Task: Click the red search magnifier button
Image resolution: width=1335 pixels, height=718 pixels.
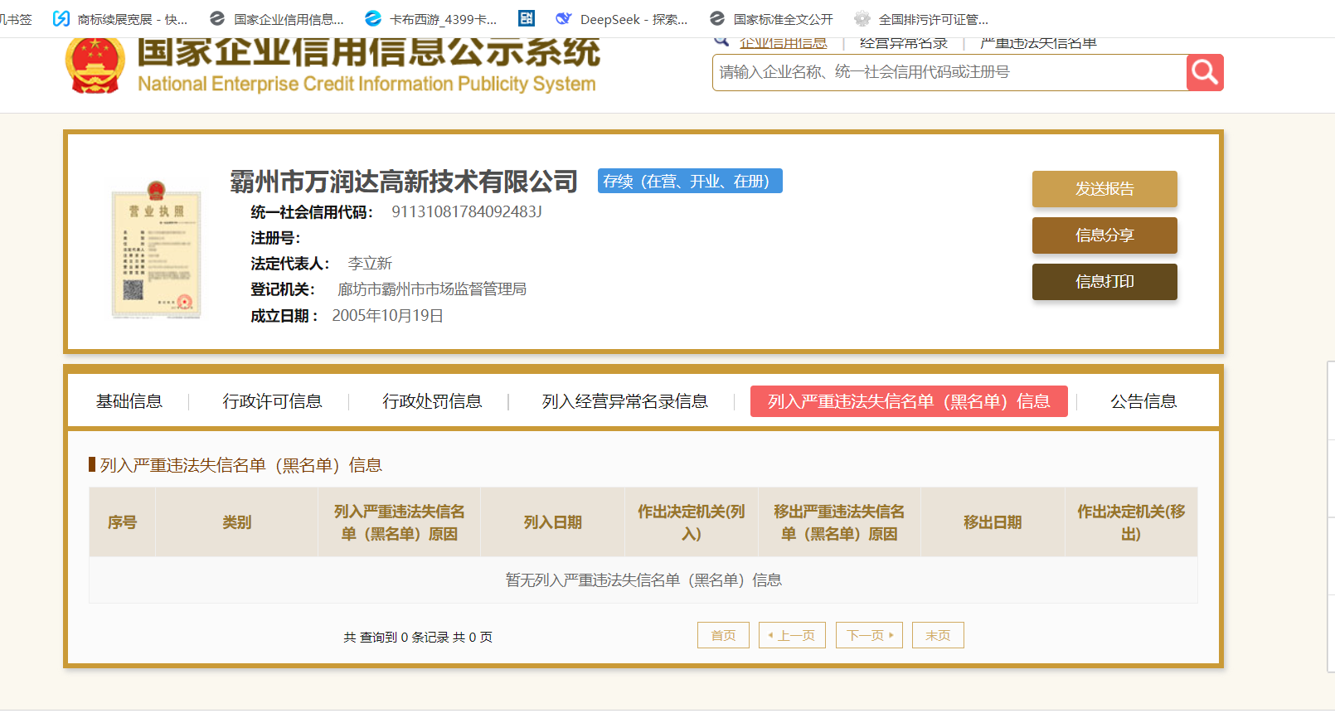Action: [x=1205, y=73]
